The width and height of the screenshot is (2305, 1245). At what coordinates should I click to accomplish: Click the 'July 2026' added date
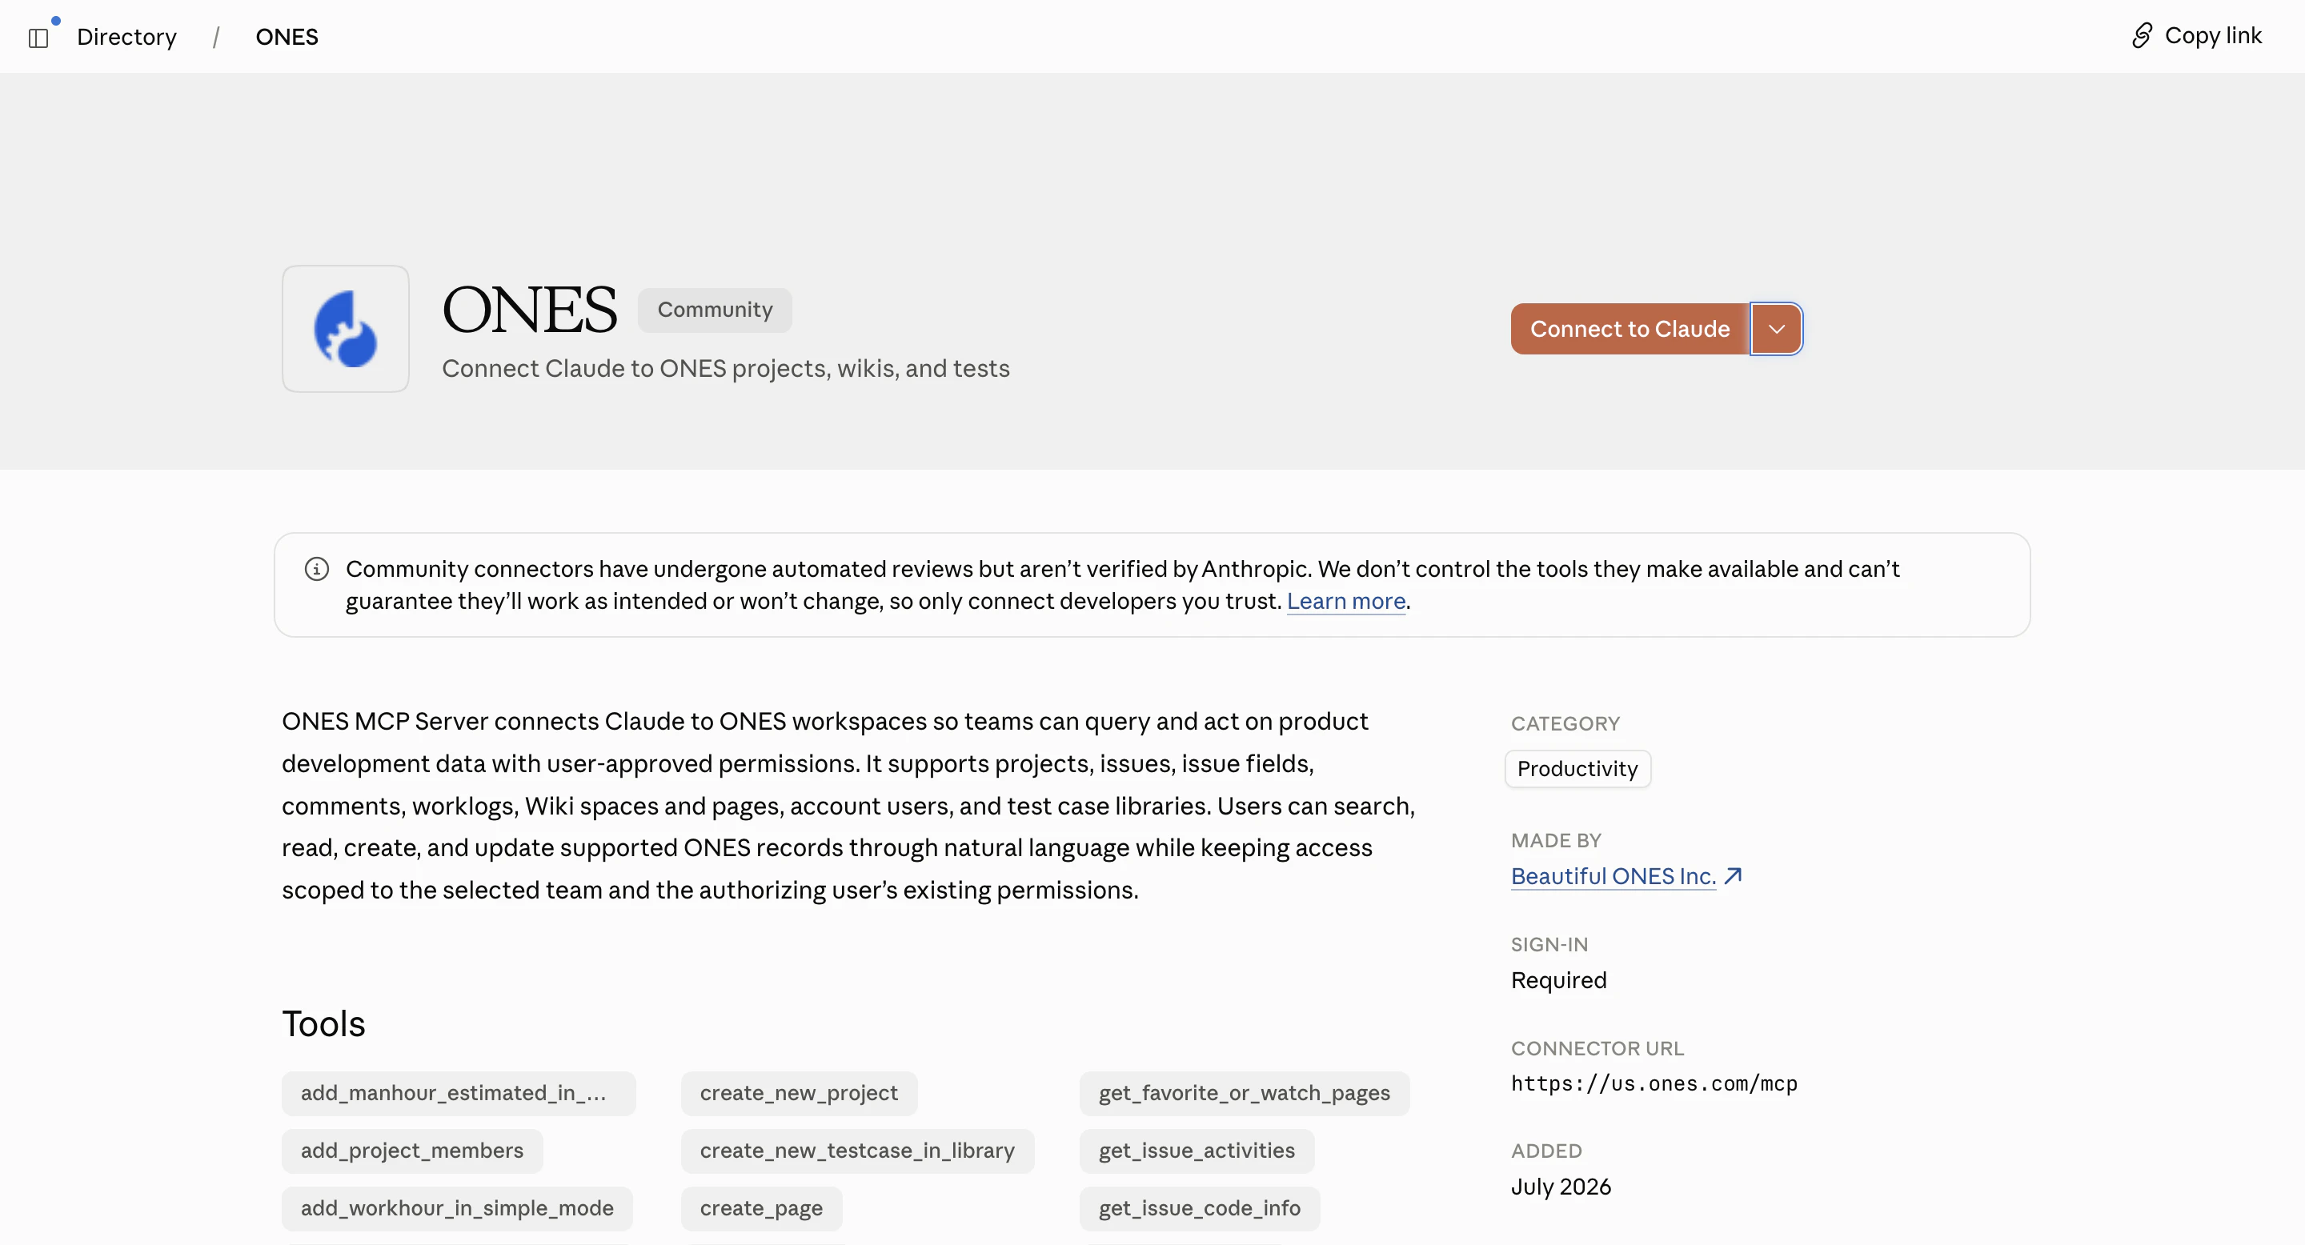pos(1561,1187)
